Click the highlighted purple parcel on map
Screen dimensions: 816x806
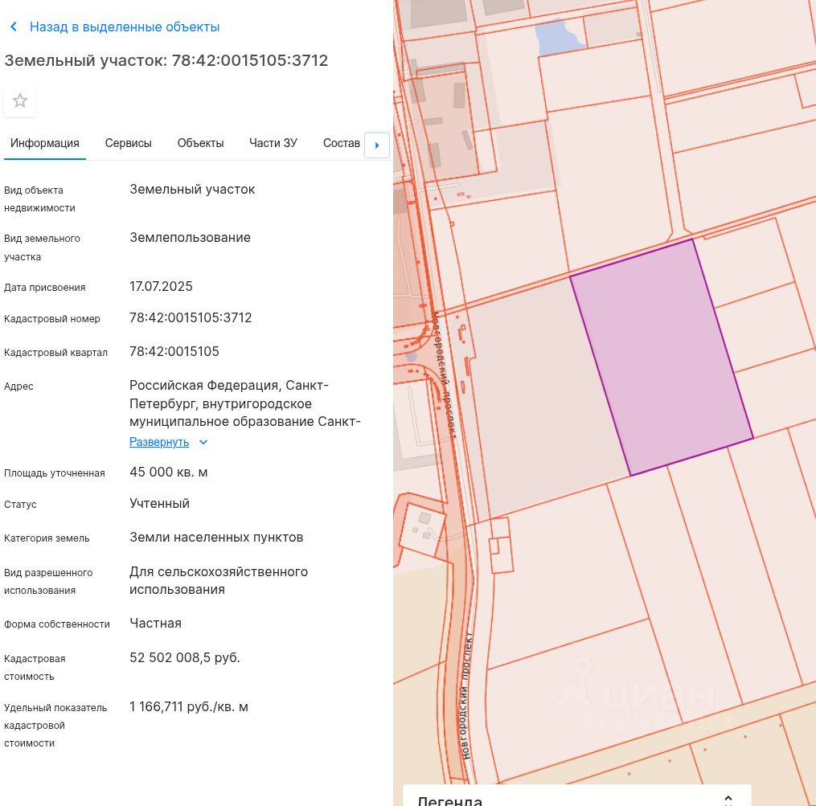661,358
